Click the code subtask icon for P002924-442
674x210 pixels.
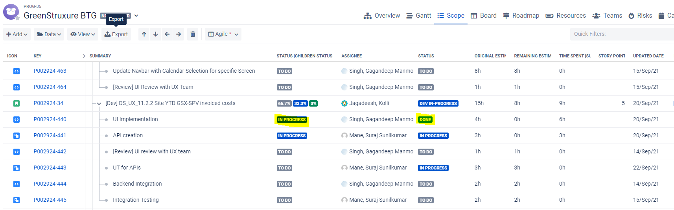tap(17, 152)
